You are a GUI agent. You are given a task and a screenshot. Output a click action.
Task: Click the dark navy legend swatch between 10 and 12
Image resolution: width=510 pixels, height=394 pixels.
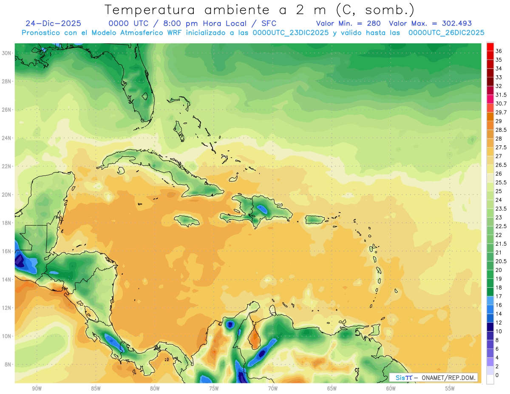[x=490, y=327]
